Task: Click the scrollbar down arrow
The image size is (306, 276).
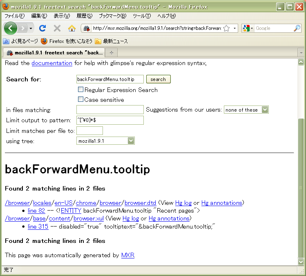Action: 301,261
